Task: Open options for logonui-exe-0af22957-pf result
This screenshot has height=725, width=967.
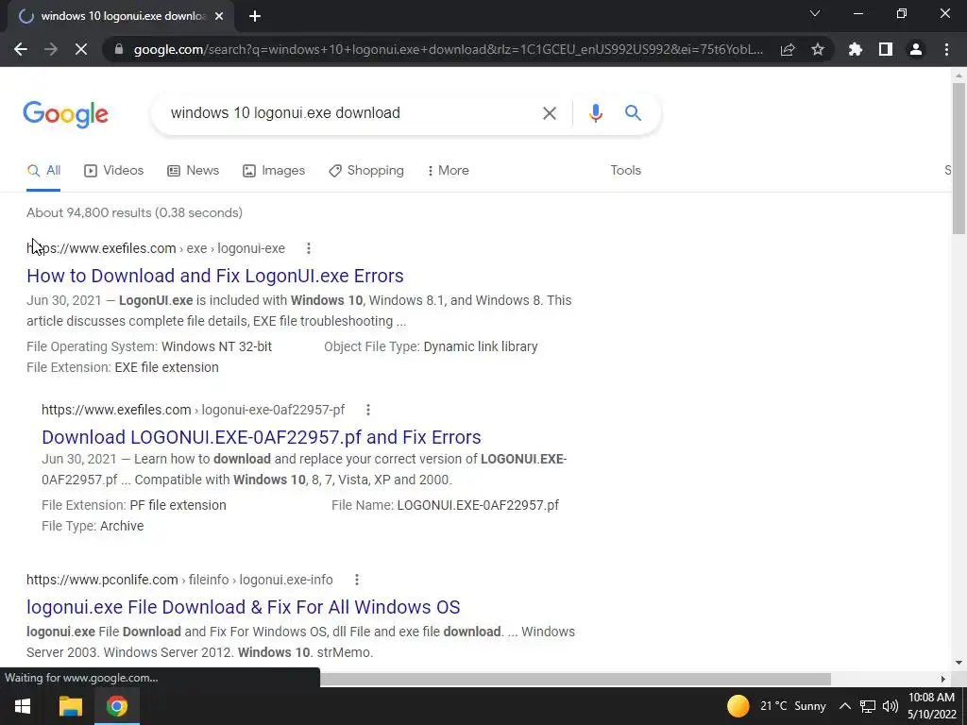Action: tap(367, 410)
